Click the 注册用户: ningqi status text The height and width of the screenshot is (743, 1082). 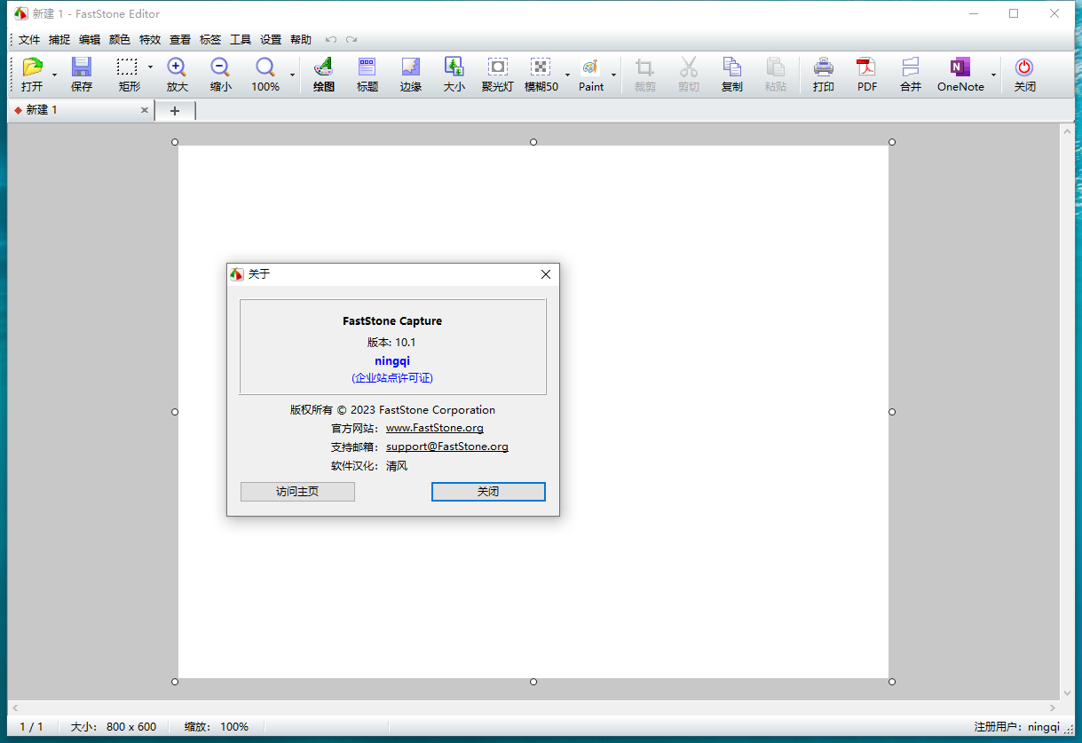(x=1017, y=726)
